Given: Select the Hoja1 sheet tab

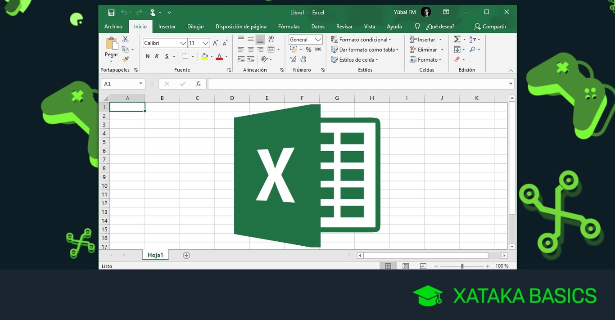Looking at the screenshot, I should [155, 255].
